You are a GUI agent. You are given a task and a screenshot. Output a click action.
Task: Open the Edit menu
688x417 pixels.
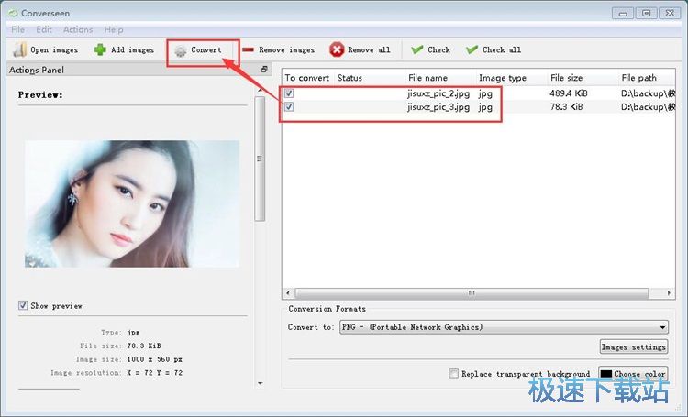[44, 29]
